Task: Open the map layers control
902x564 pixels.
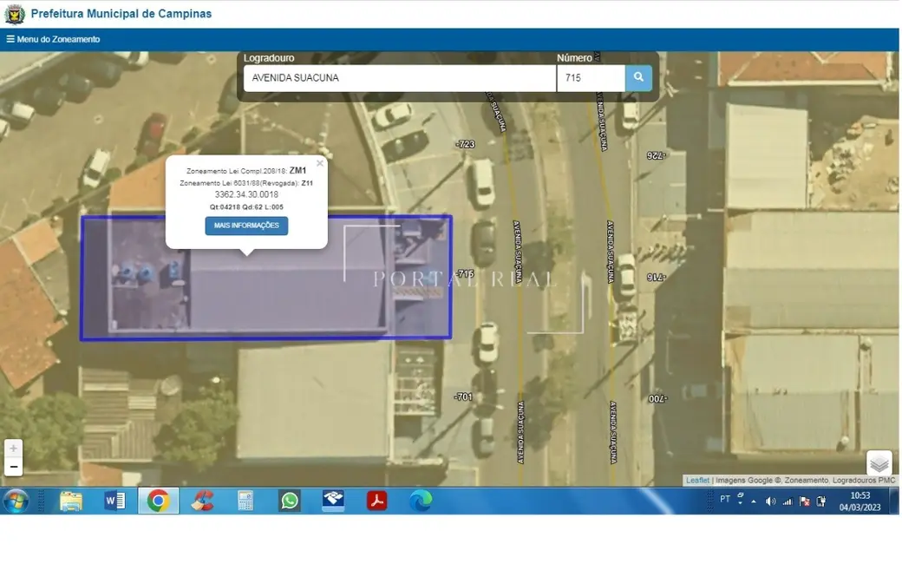Action: tap(879, 464)
